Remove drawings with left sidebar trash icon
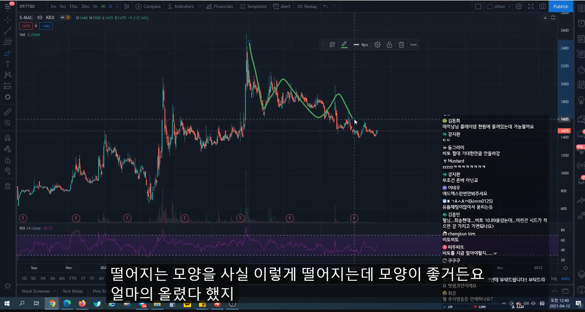This screenshot has height=312, width=585. [8, 186]
